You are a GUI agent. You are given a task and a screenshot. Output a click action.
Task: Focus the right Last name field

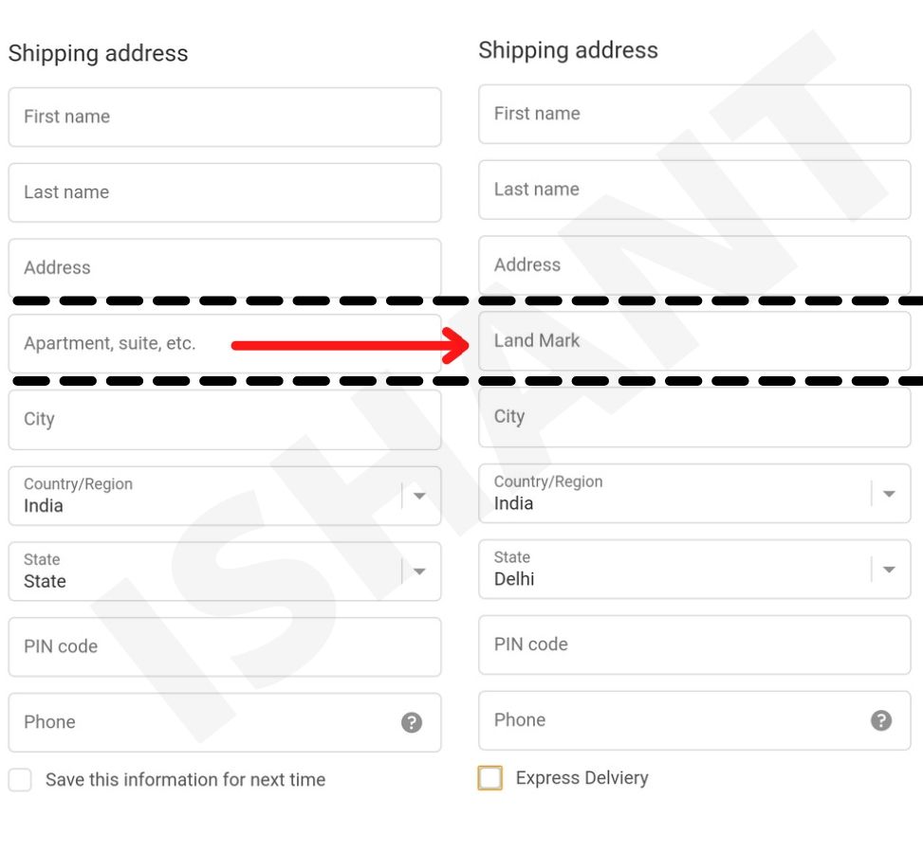[694, 190]
